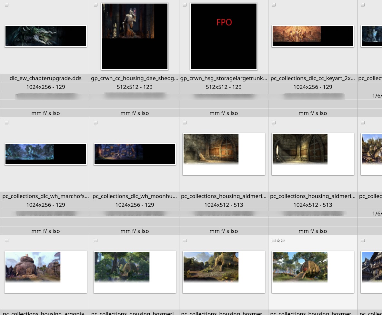The image size is (382, 315).
Task: Click the round color label icon beside the star
Action: coord(283,241)
